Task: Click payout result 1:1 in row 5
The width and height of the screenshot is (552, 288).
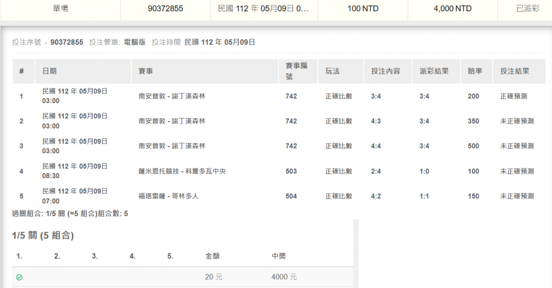Action: click(424, 196)
